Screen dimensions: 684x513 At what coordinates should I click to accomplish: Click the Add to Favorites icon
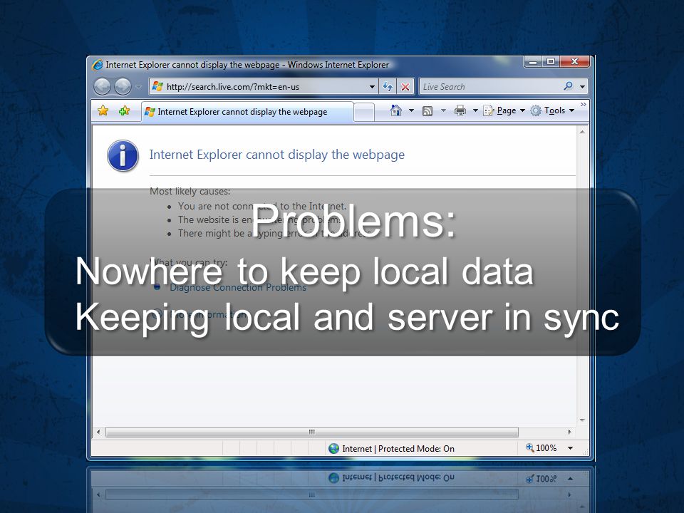[124, 111]
